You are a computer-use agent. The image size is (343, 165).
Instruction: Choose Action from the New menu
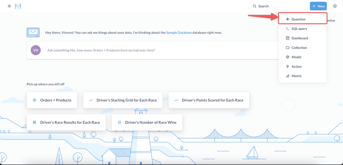(x=296, y=66)
